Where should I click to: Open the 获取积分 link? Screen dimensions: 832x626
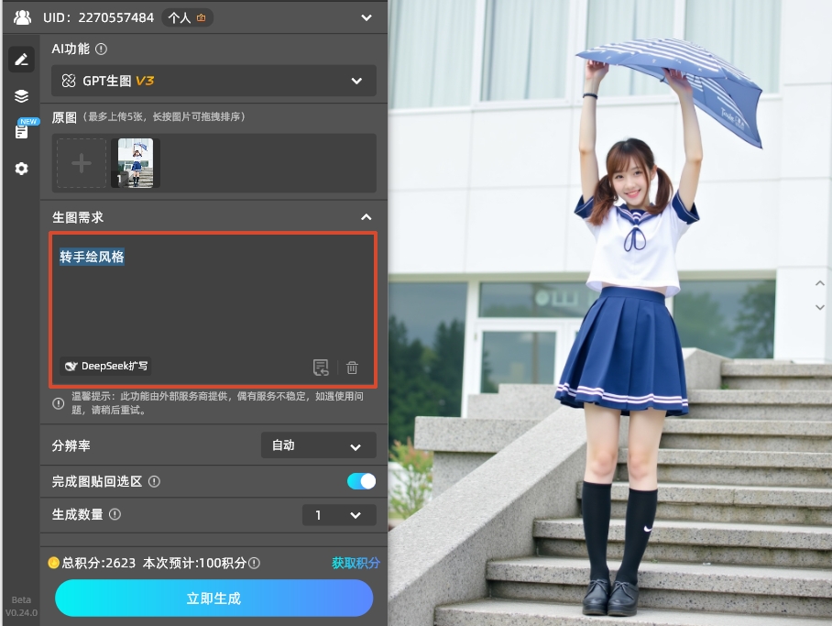tap(356, 563)
